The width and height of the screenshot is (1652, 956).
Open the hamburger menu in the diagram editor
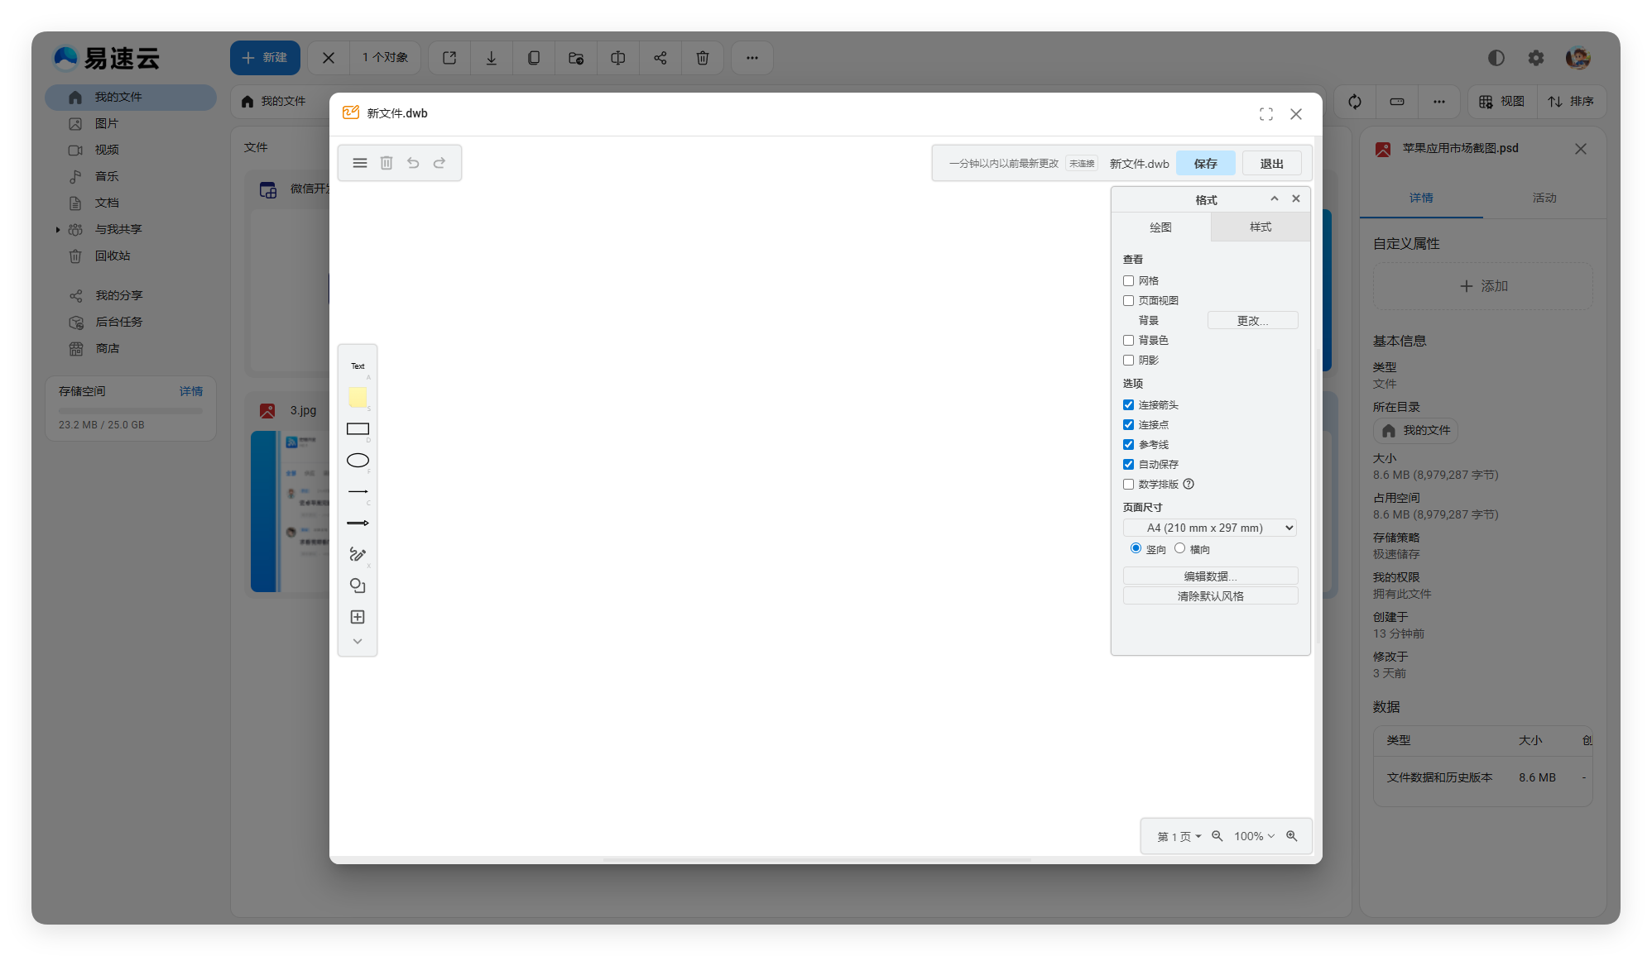coord(360,163)
